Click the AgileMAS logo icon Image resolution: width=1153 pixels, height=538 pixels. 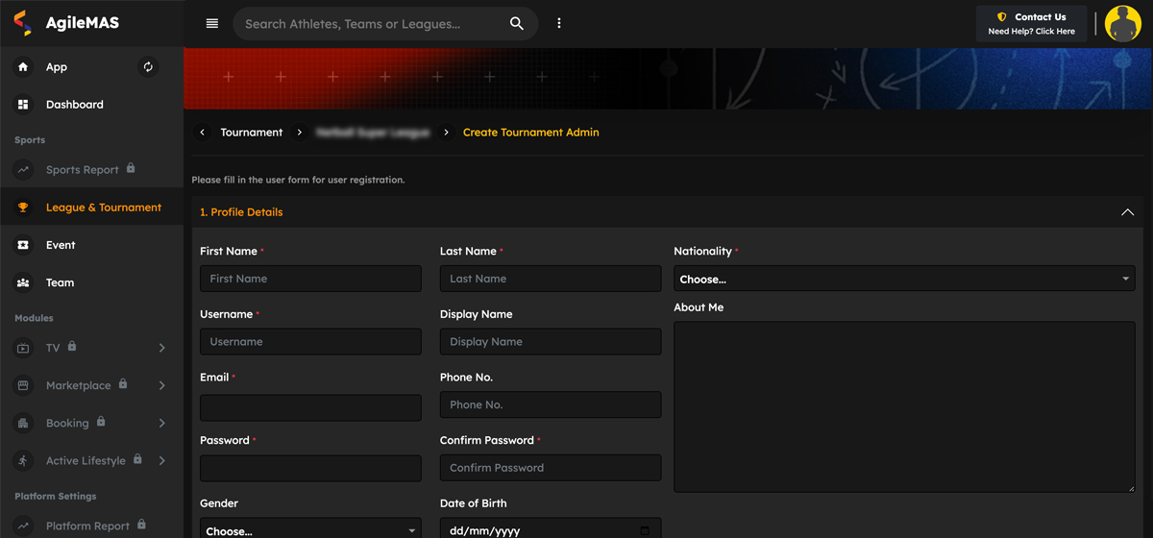pos(23,23)
